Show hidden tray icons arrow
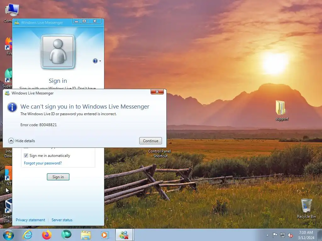Viewport: 322px width, 241px height. tap(267, 235)
